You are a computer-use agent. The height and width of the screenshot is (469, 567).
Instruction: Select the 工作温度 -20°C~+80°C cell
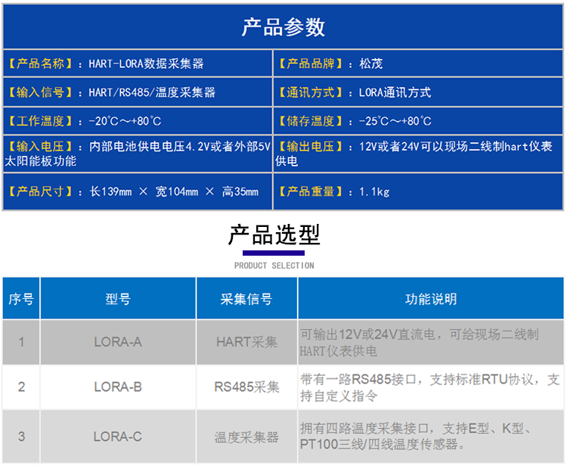click(137, 121)
